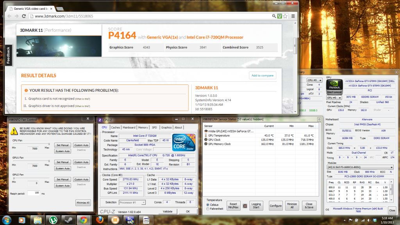
Task: Click the Chrome forward arrow
Action: [x=16, y=16]
